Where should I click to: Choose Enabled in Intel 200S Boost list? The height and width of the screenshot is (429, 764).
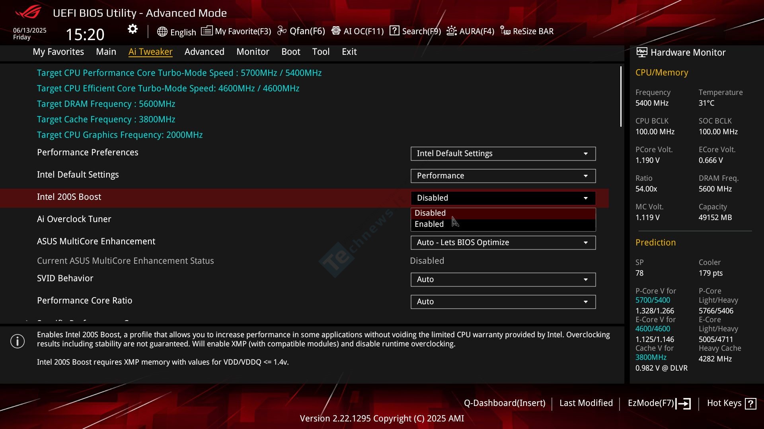point(503,224)
